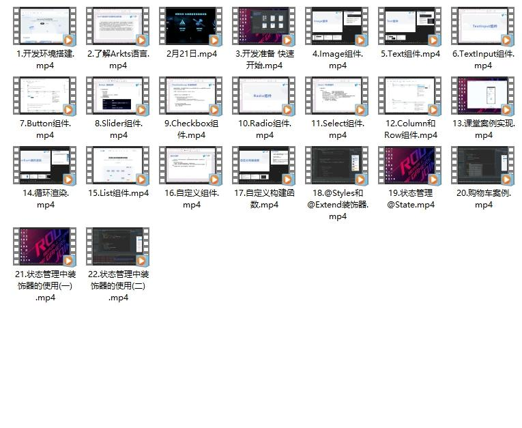Click the file name 1.开发环境搭建.mp4
522x428 pixels.
(x=45, y=59)
